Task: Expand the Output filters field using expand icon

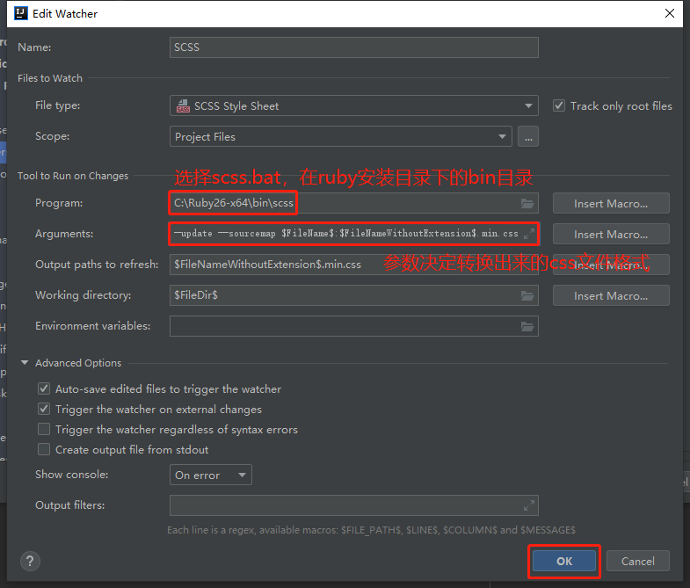Action: click(529, 505)
